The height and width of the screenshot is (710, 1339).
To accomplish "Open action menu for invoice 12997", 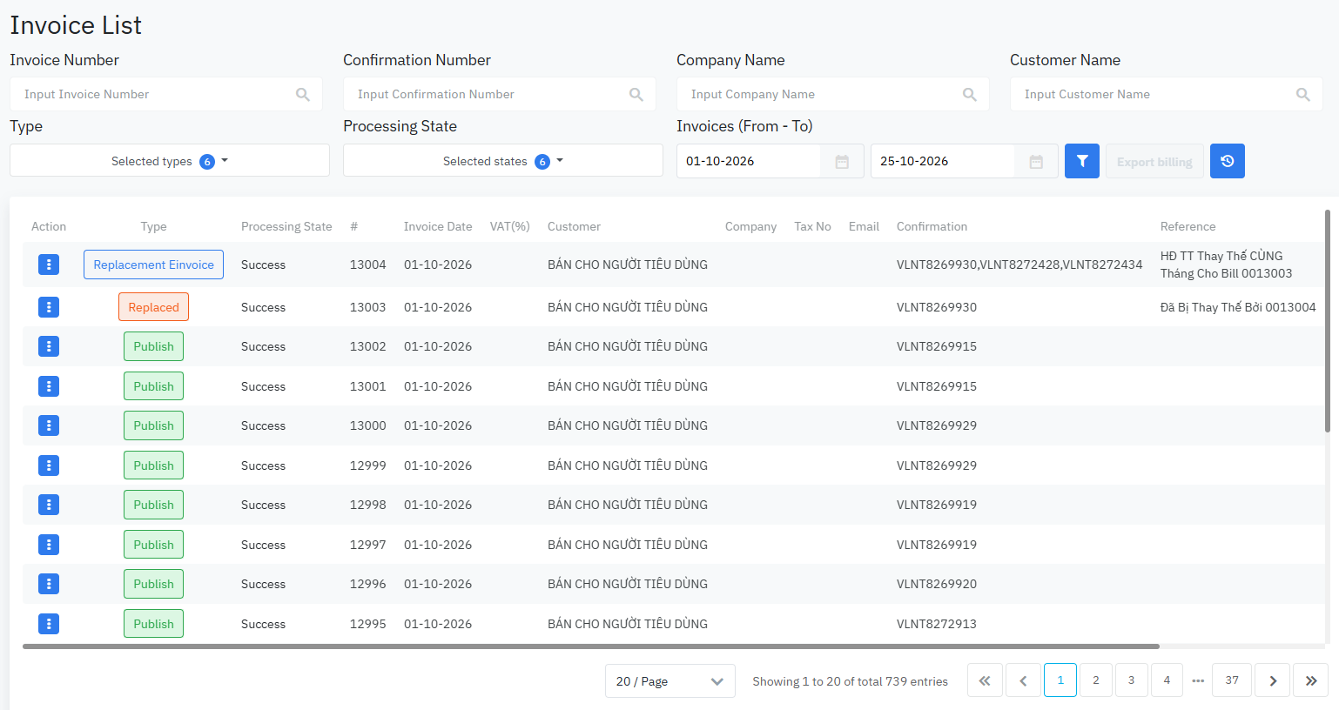I will point(49,545).
